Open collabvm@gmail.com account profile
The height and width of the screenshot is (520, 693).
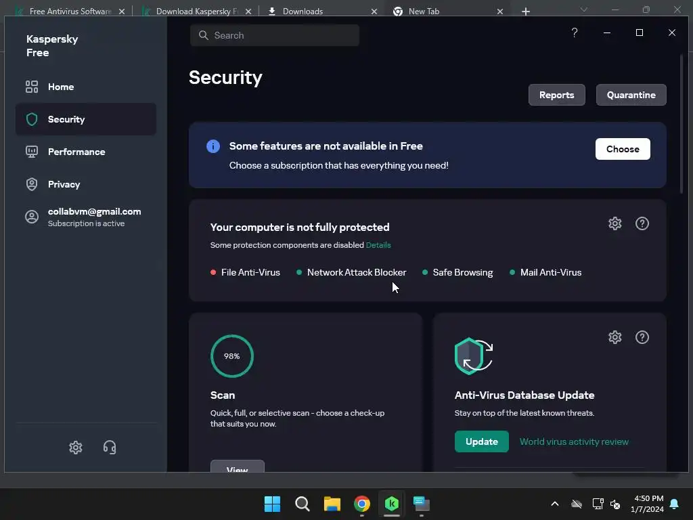point(85,217)
